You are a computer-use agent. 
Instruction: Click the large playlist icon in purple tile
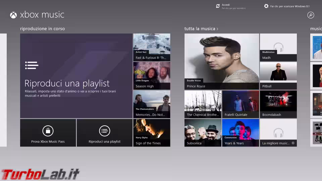pos(32,65)
